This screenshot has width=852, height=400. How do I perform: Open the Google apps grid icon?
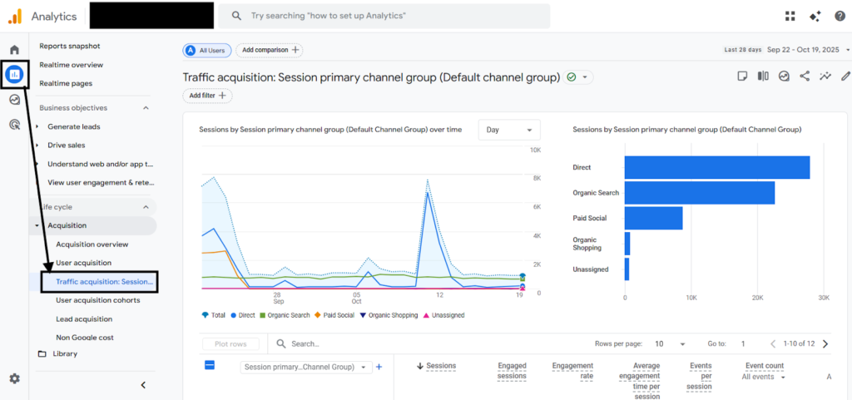pyautogui.click(x=790, y=17)
